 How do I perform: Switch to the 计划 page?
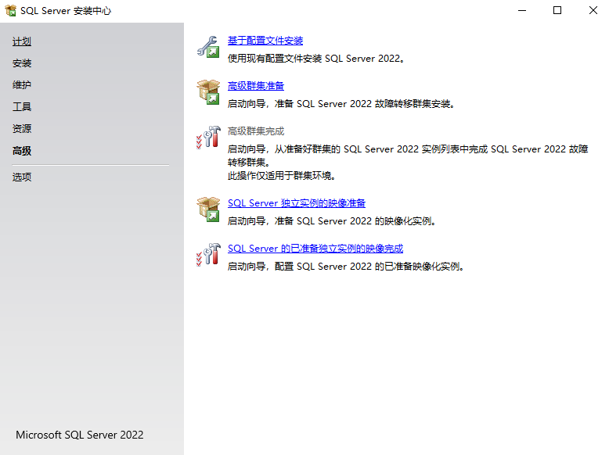coord(22,41)
